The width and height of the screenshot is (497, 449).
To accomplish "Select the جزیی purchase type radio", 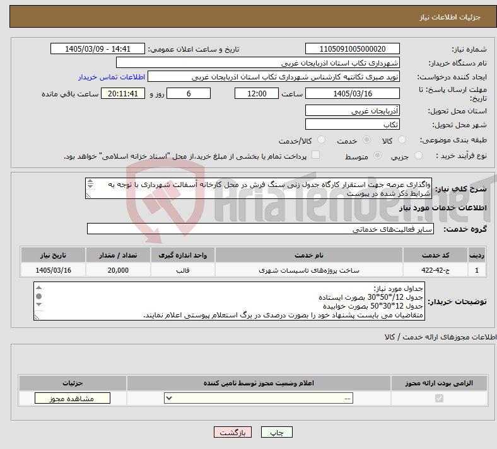I will (x=418, y=156).
